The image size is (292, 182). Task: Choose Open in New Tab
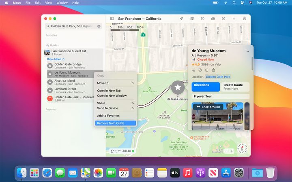116,91
